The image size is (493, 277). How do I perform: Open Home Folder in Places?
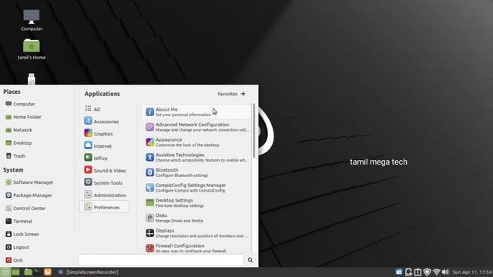point(23,117)
